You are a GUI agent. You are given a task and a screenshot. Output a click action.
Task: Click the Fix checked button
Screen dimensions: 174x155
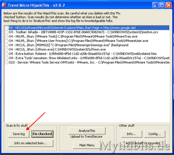point(42,134)
